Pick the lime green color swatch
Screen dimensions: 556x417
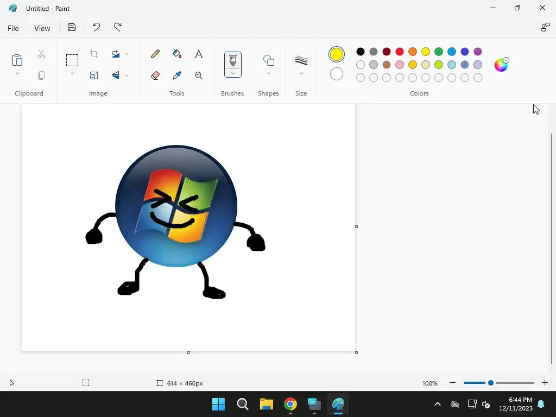tap(439, 65)
